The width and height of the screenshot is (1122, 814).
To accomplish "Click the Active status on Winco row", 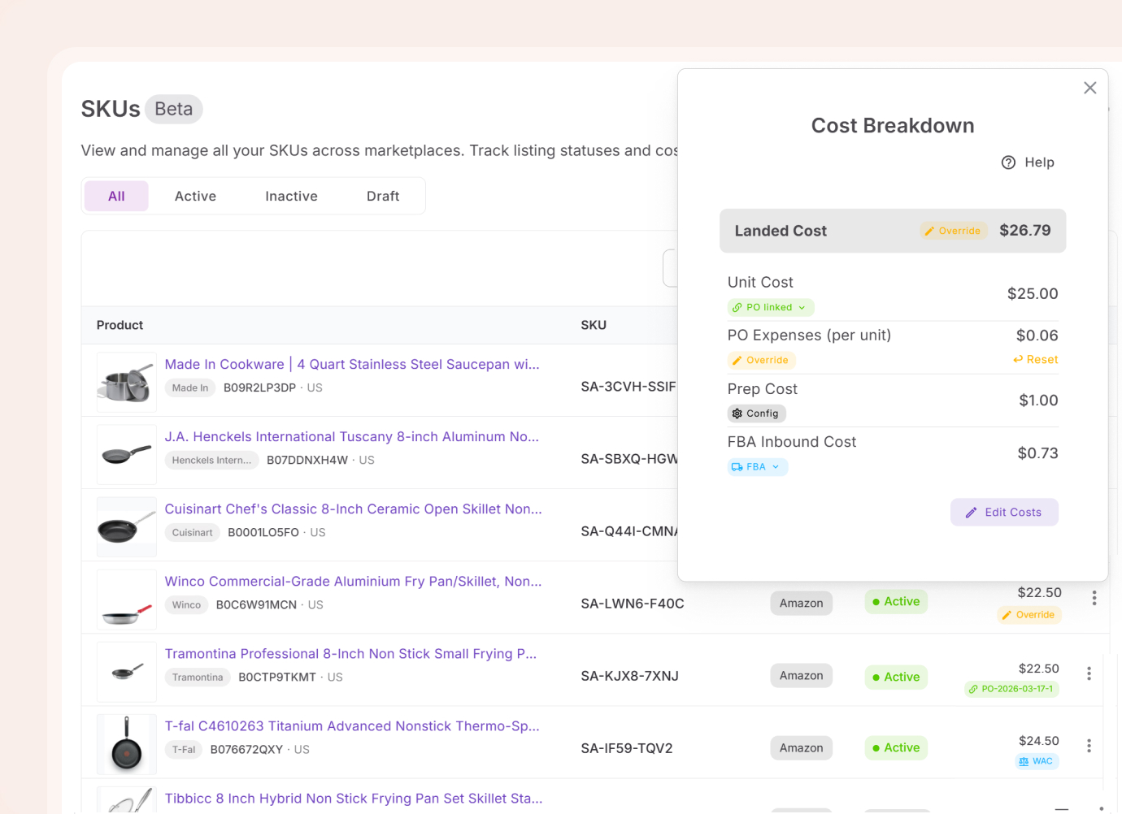I will [x=895, y=601].
